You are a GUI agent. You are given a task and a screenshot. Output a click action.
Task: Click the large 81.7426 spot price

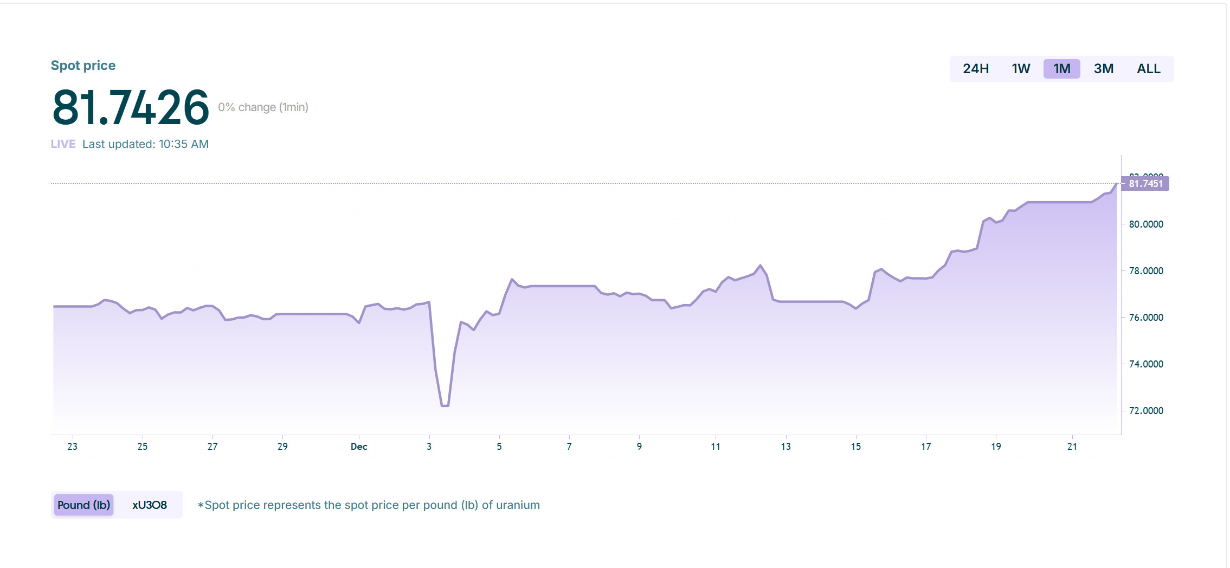(131, 108)
